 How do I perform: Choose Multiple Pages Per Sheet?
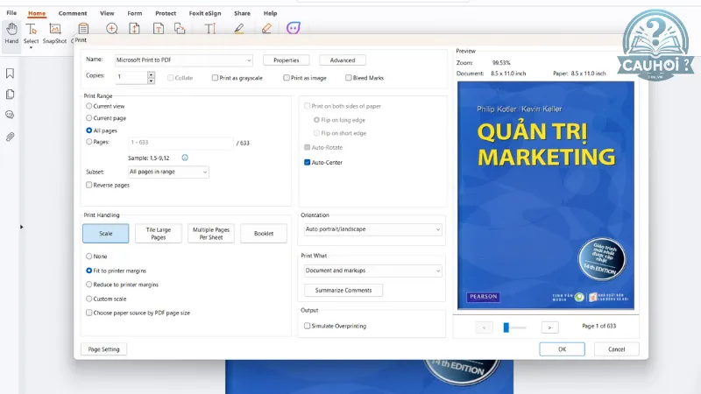[x=211, y=234]
